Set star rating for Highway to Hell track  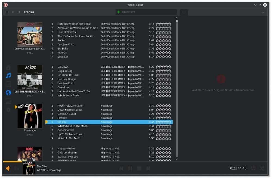tap(163, 149)
